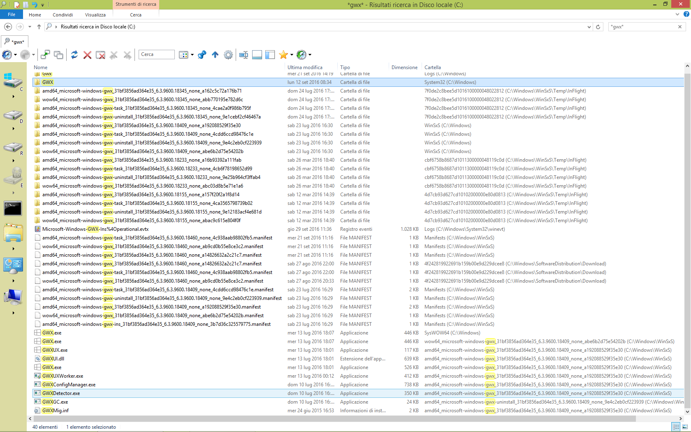Click the *gwx* search box

(643, 27)
